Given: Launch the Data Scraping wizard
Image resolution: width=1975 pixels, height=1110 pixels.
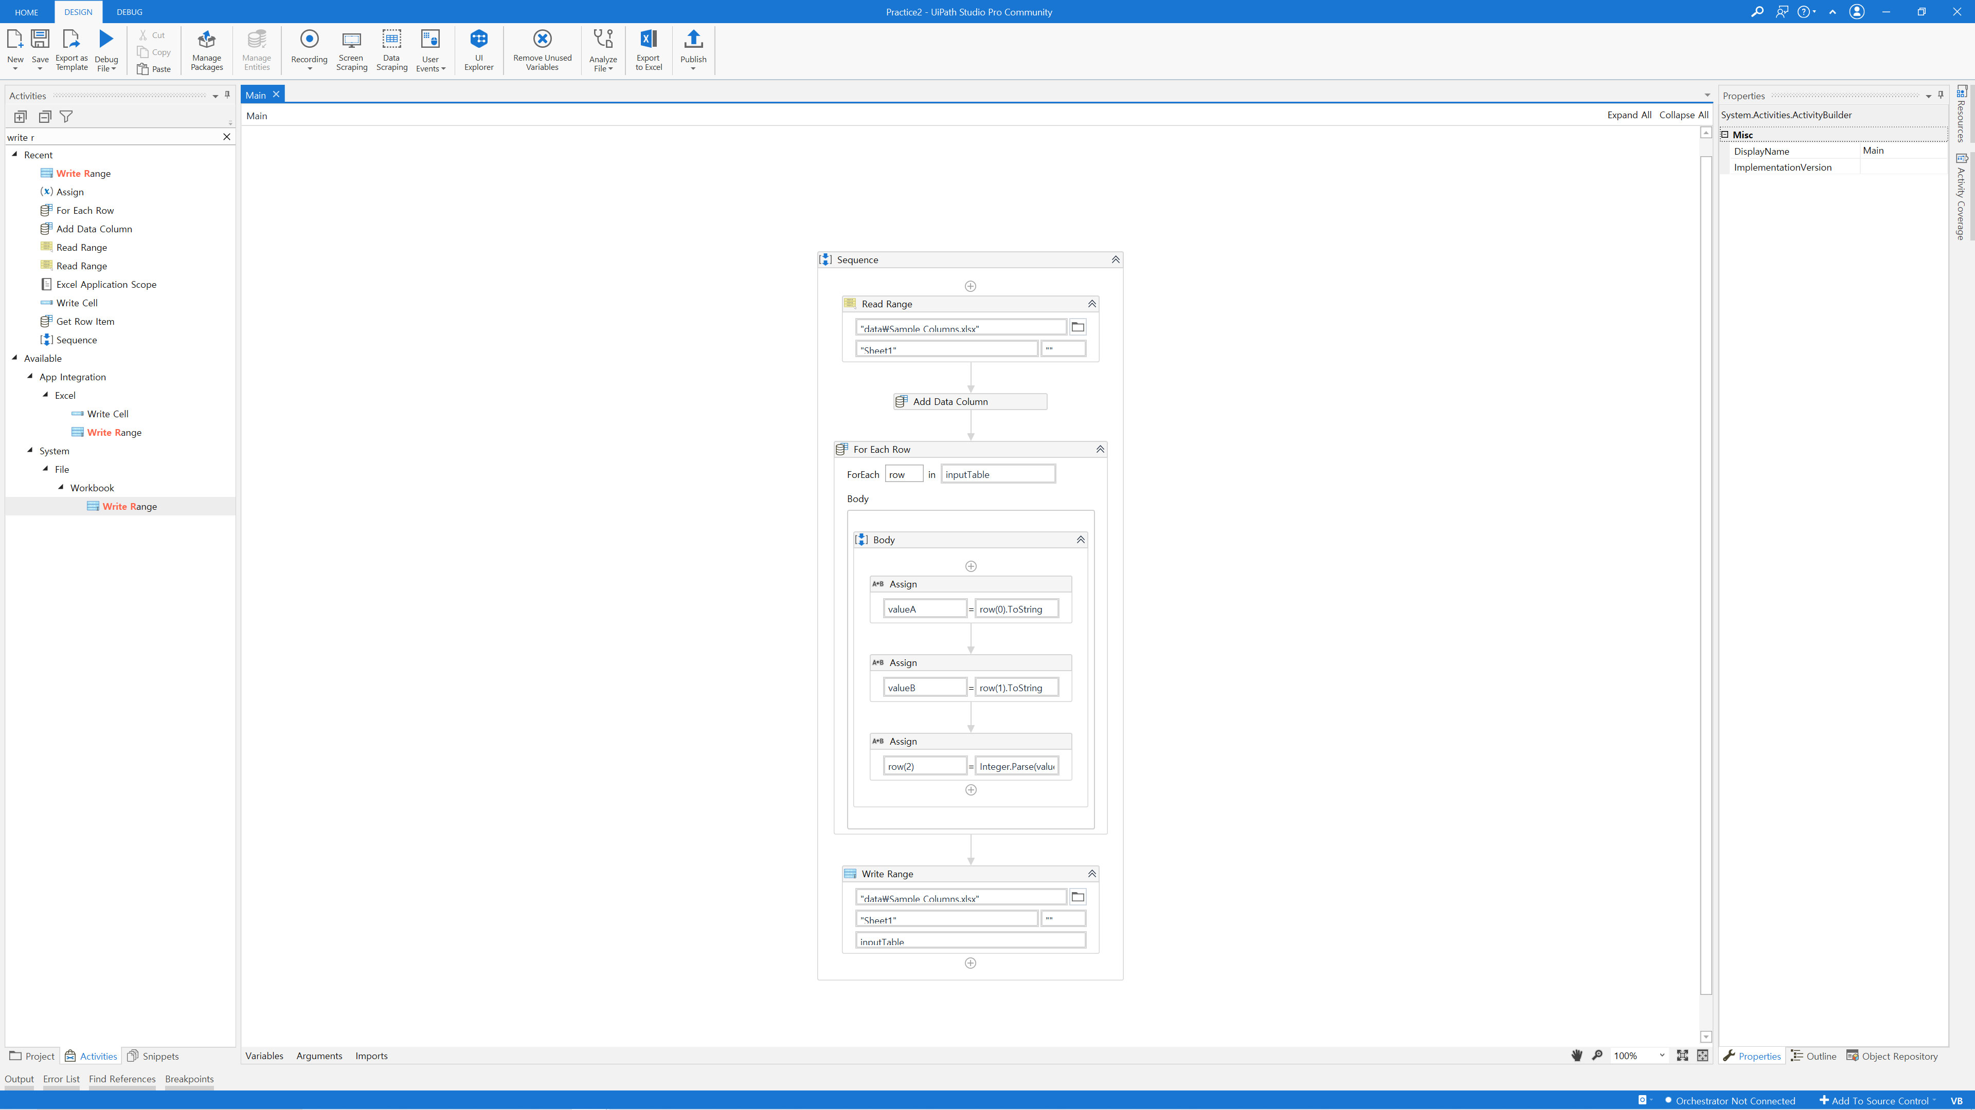Looking at the screenshot, I should tap(391, 50).
